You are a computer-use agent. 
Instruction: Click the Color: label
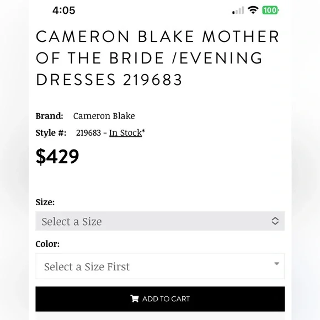point(47,244)
